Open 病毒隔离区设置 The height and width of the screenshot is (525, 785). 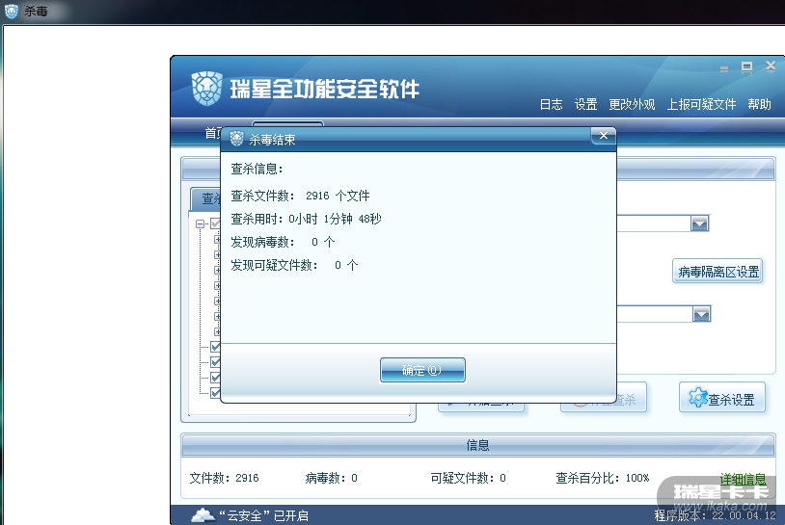click(x=717, y=272)
